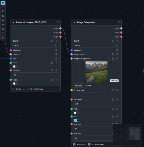
Task: Open info for Latents to Image node
Action: (58, 22)
